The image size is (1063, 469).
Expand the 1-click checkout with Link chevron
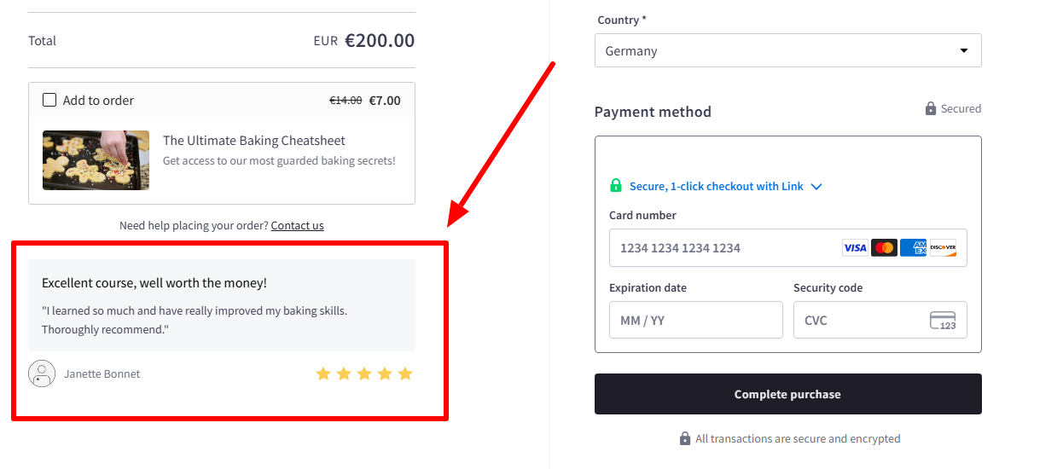coord(816,187)
